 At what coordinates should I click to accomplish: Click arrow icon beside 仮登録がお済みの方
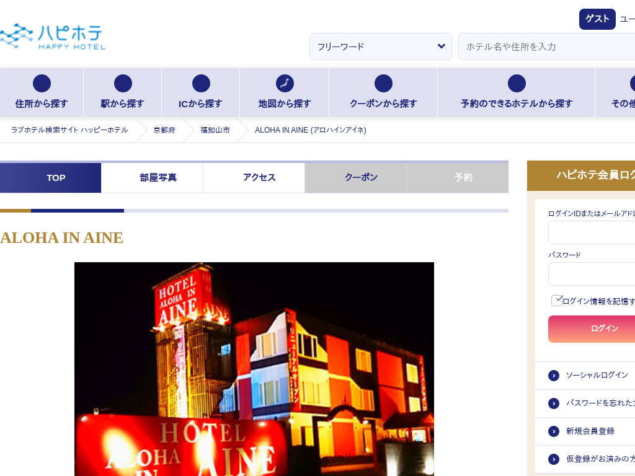tap(554, 459)
